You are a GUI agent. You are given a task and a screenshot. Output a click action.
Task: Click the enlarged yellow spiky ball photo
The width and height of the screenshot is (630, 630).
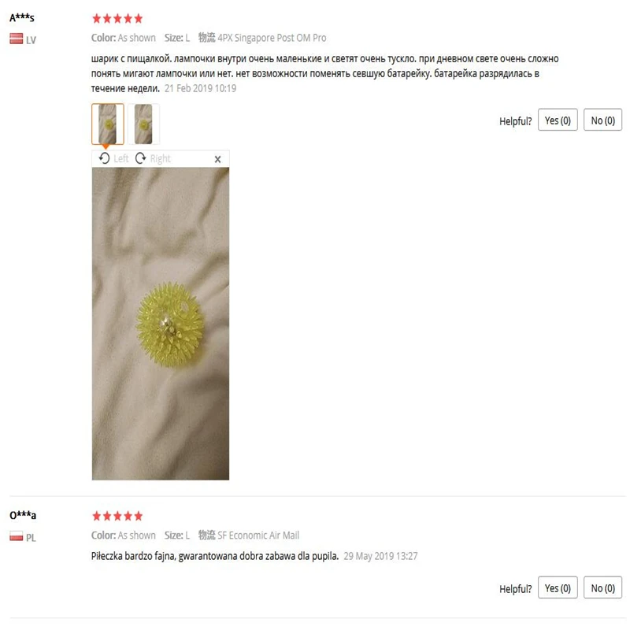point(161,324)
